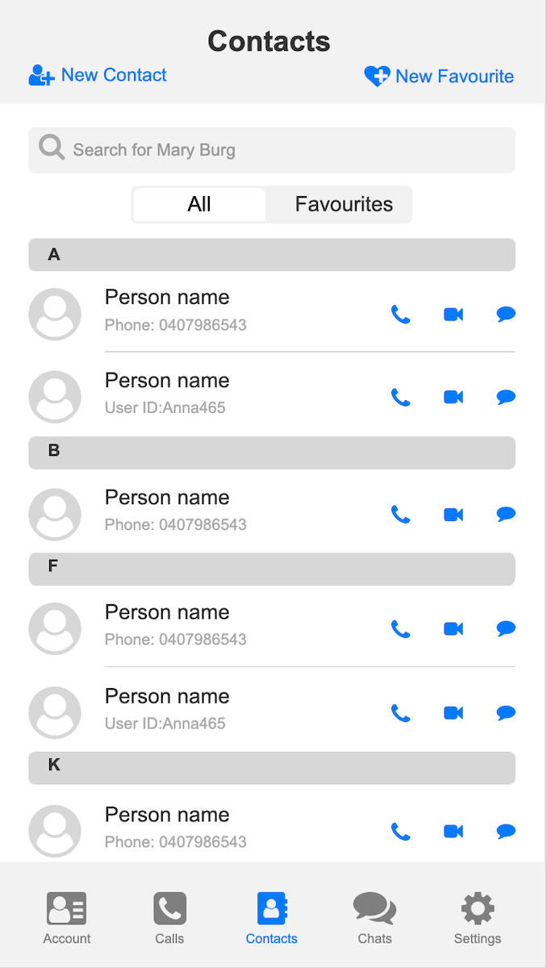
Task: Open Settings from bottom navigation
Action: coord(478,918)
